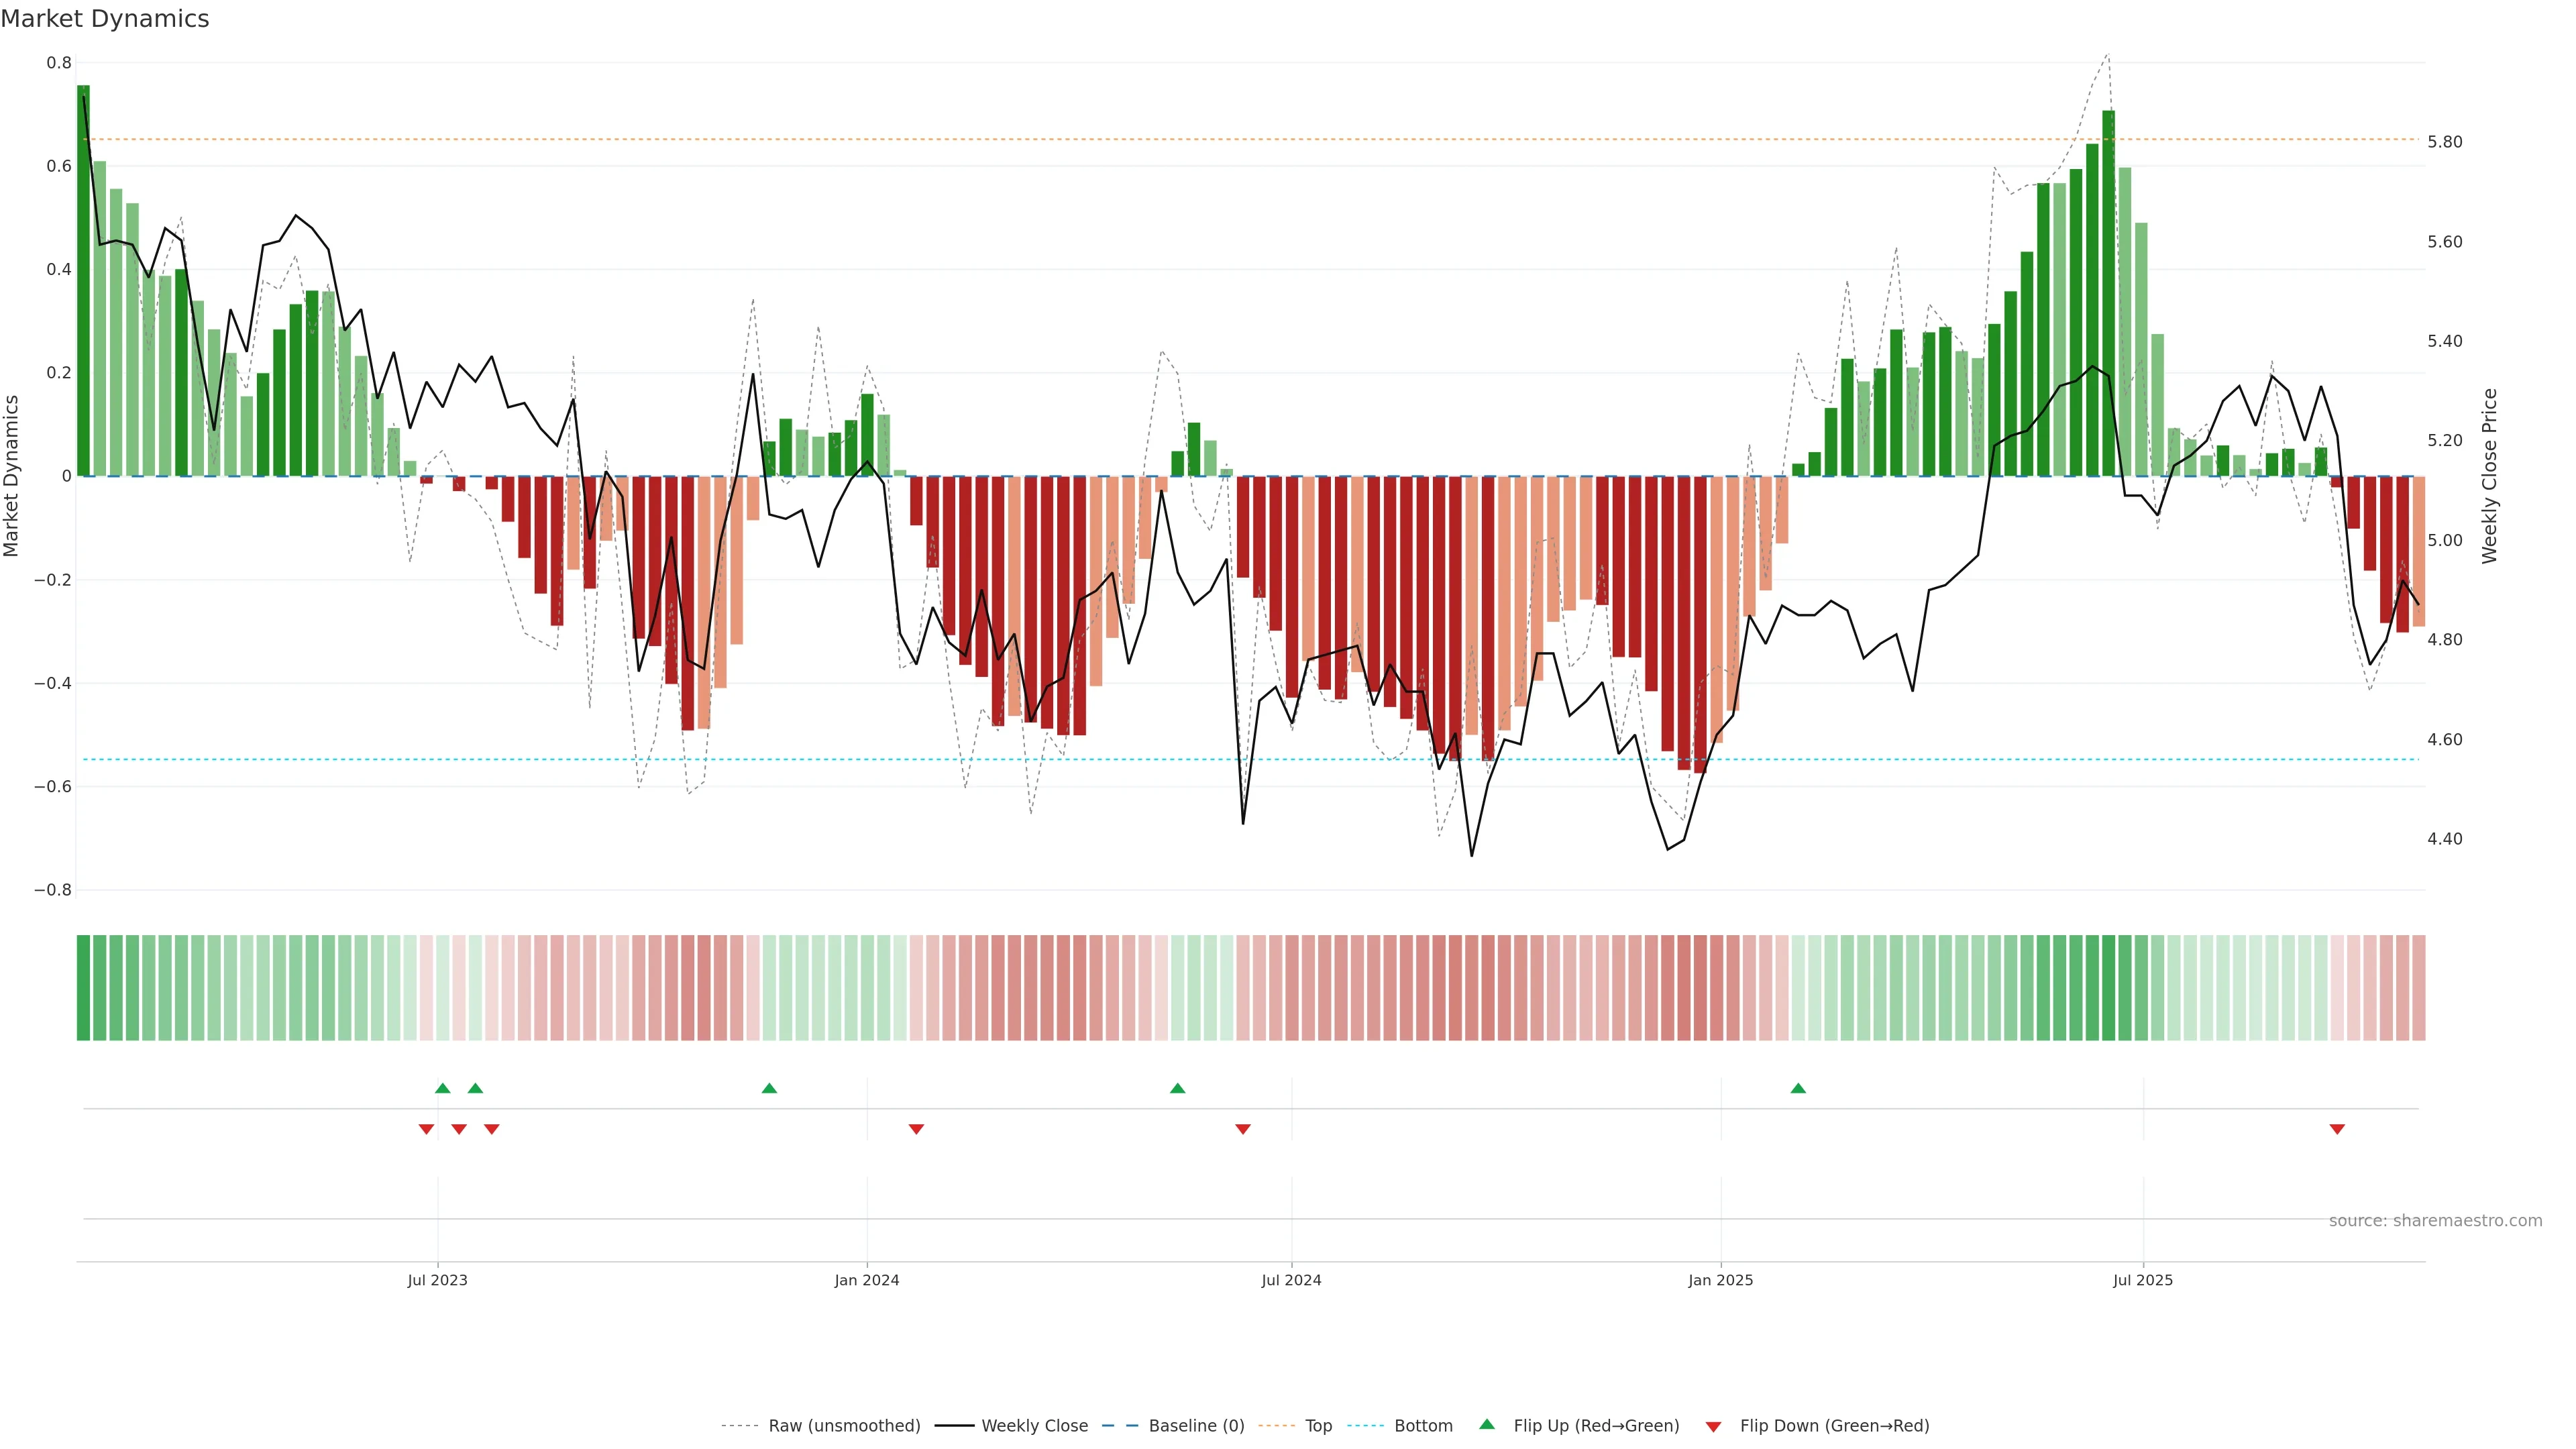Hide the Top threshold line via legend

[x=1318, y=1426]
